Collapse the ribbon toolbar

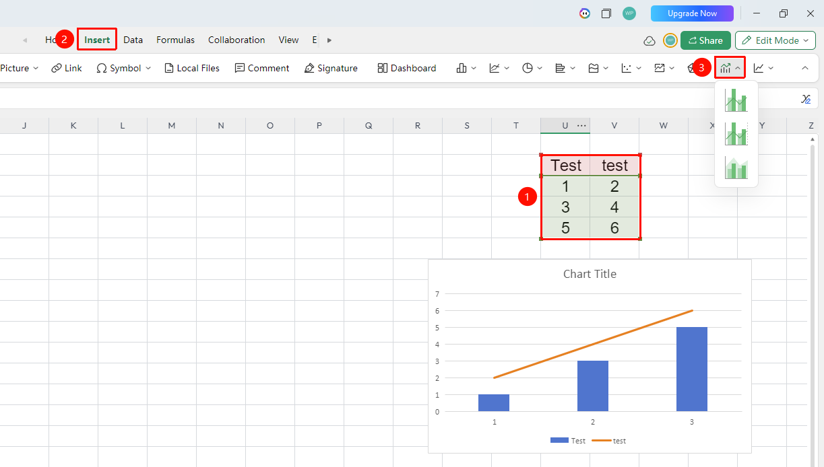pos(804,68)
